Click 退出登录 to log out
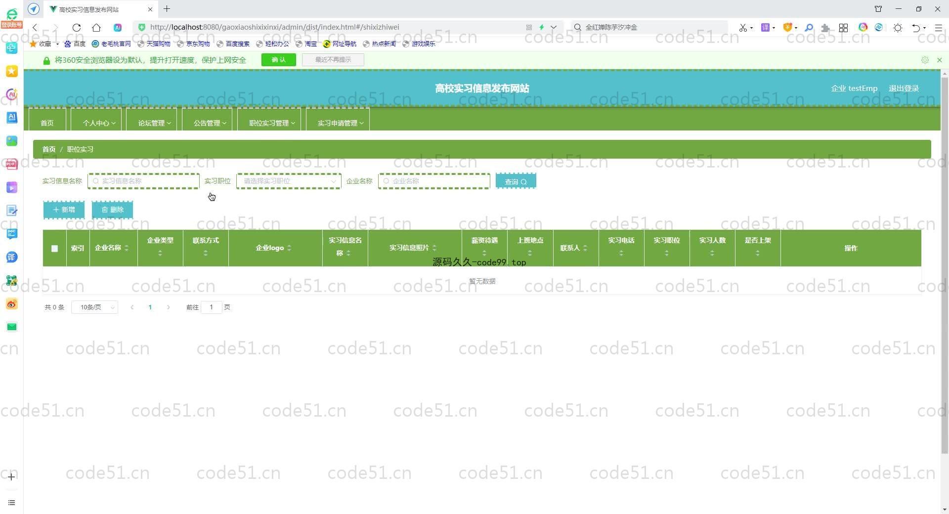 pyautogui.click(x=904, y=88)
